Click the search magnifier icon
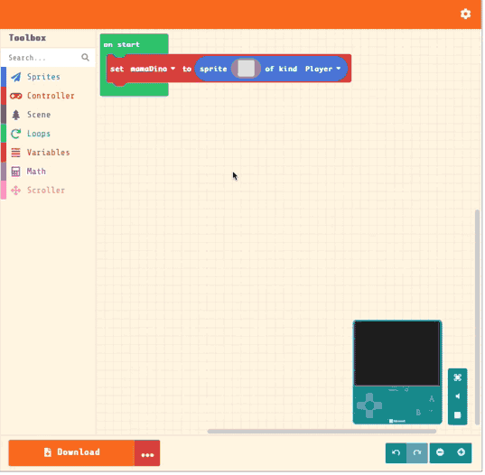This screenshot has width=485, height=475. coord(85,57)
